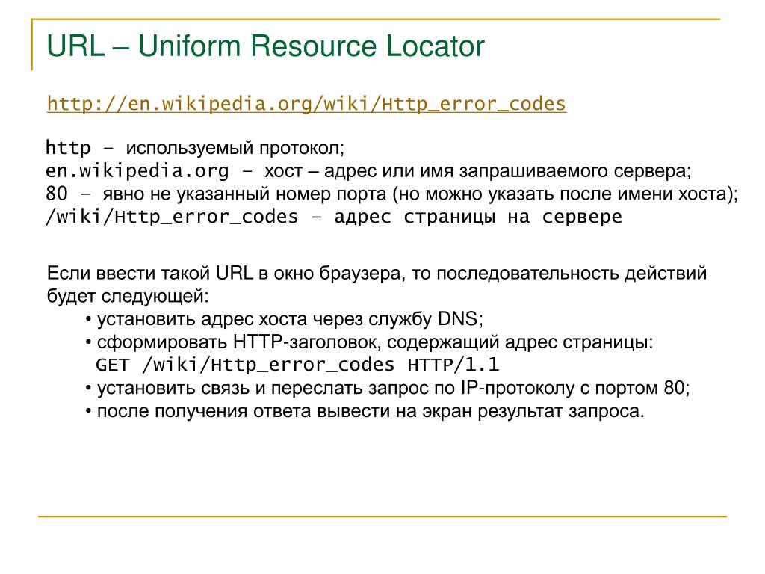Select bullet 'после получения ответа вывести на экран'
Screen dimensions: 765x574
click(x=365, y=411)
